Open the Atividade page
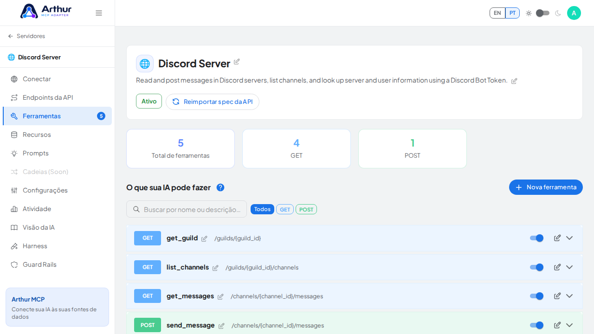 (57, 209)
